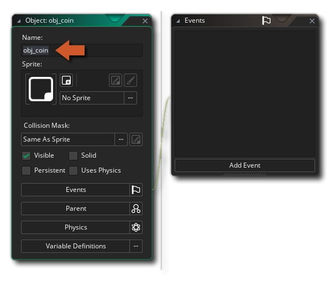
Task: Open collision mask ellipsis beside Same As Sprite
Action: coord(121,139)
